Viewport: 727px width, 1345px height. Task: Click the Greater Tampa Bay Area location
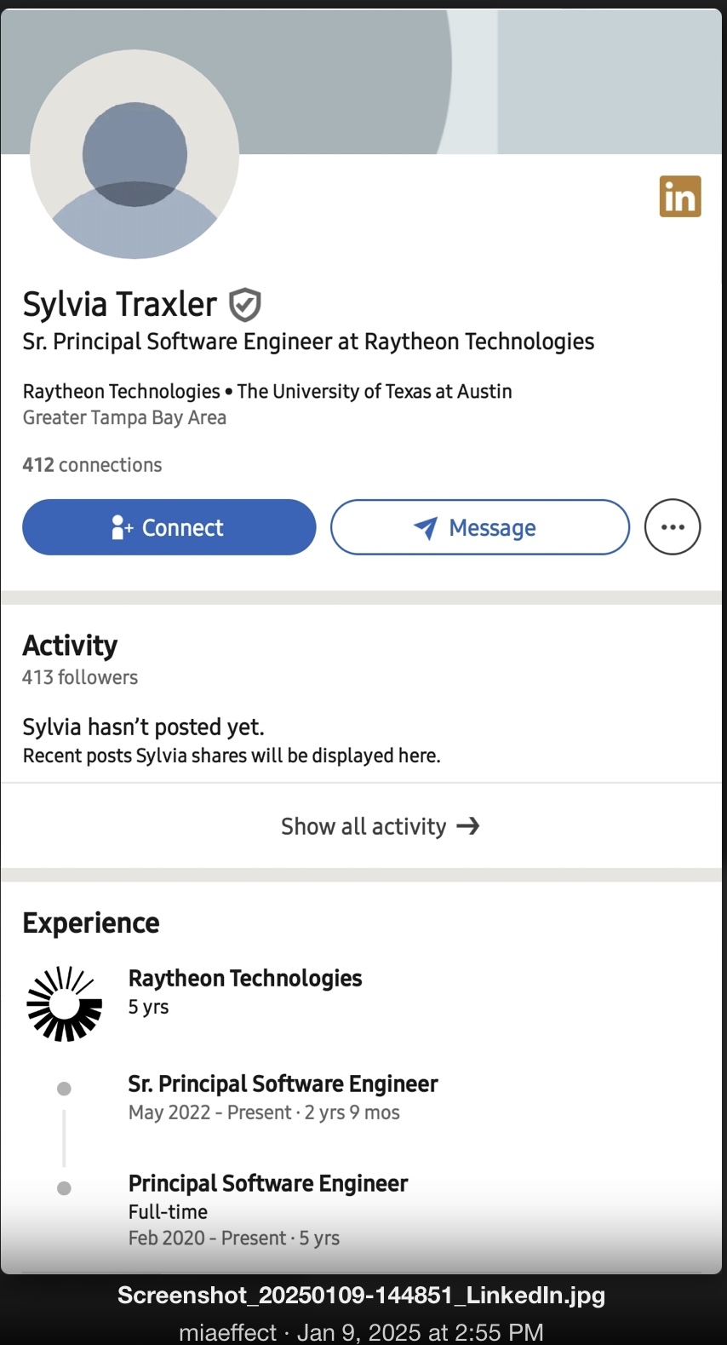coord(124,418)
